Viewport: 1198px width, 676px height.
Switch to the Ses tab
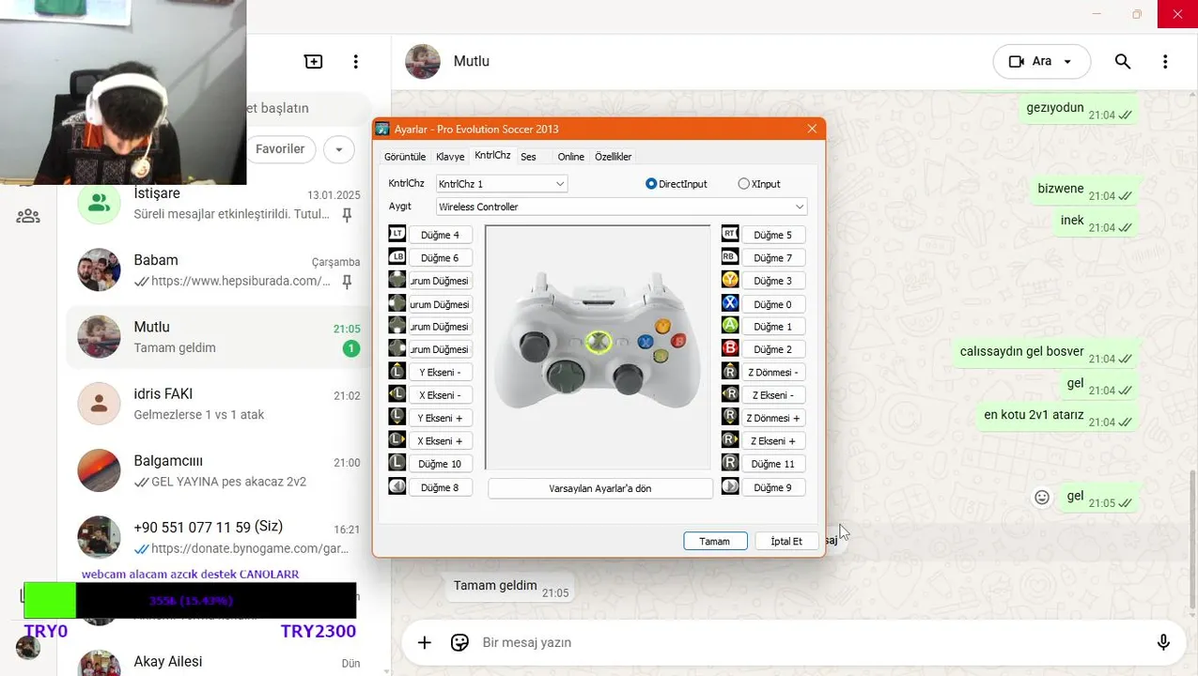528,157
